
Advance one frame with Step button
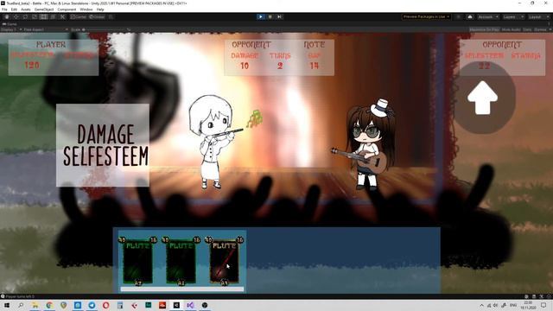coord(279,16)
